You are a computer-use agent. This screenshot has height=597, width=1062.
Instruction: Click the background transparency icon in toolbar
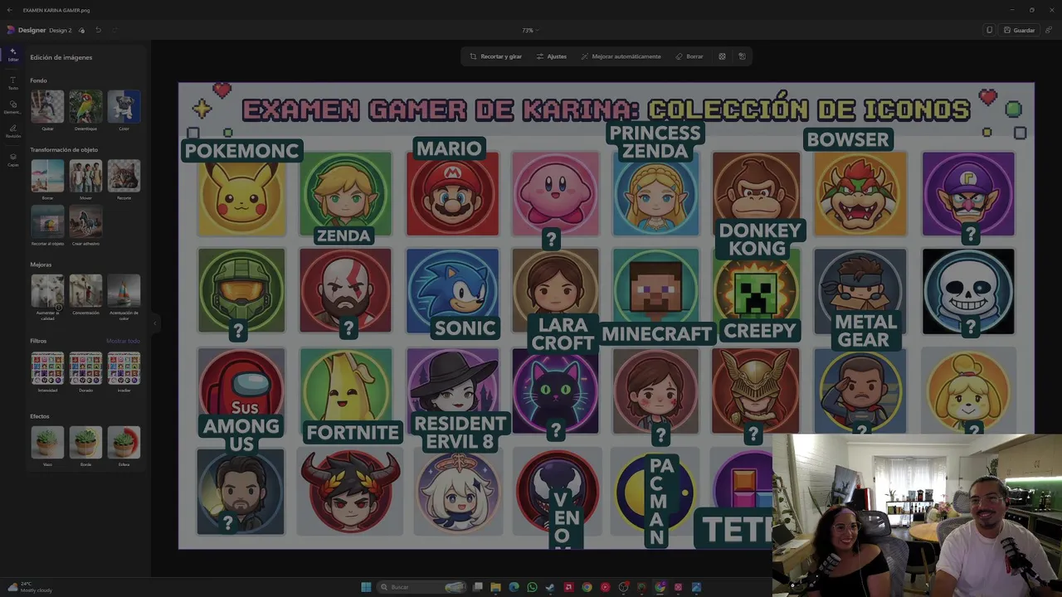(x=722, y=56)
